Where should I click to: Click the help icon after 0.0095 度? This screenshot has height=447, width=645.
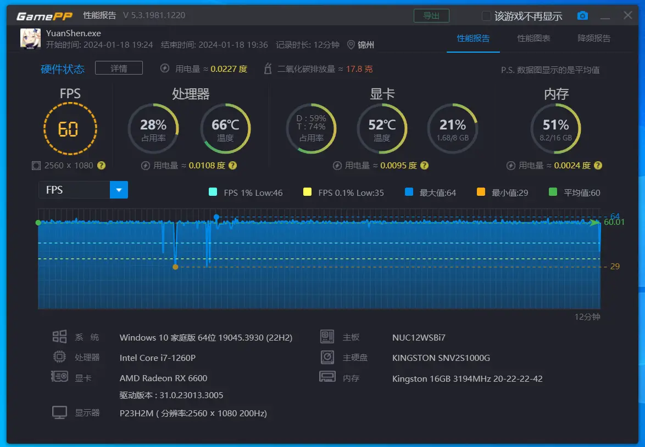pos(425,166)
